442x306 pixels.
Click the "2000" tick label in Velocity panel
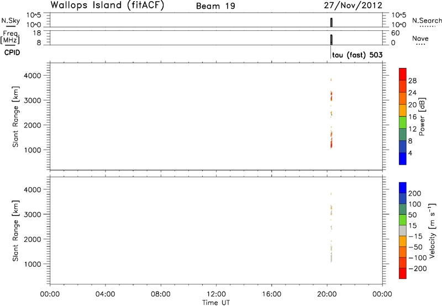click(x=33, y=240)
